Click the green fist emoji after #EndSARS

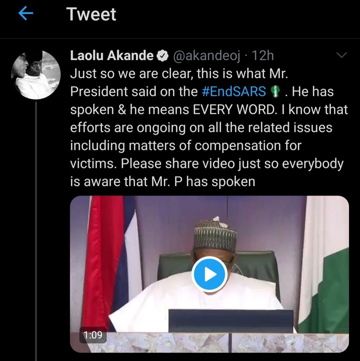[275, 92]
